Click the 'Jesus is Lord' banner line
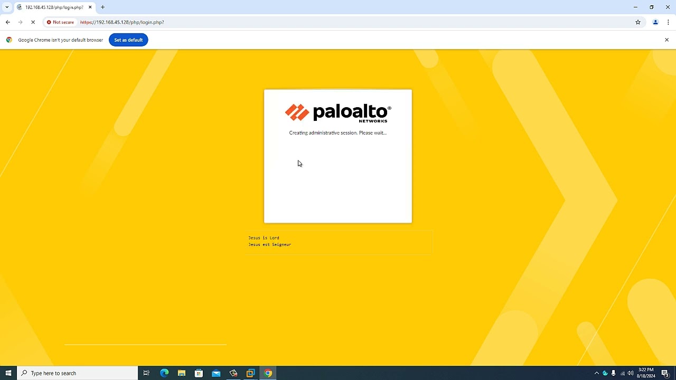This screenshot has height=380, width=676. point(264,237)
